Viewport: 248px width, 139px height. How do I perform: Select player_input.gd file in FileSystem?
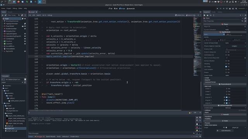12,131
